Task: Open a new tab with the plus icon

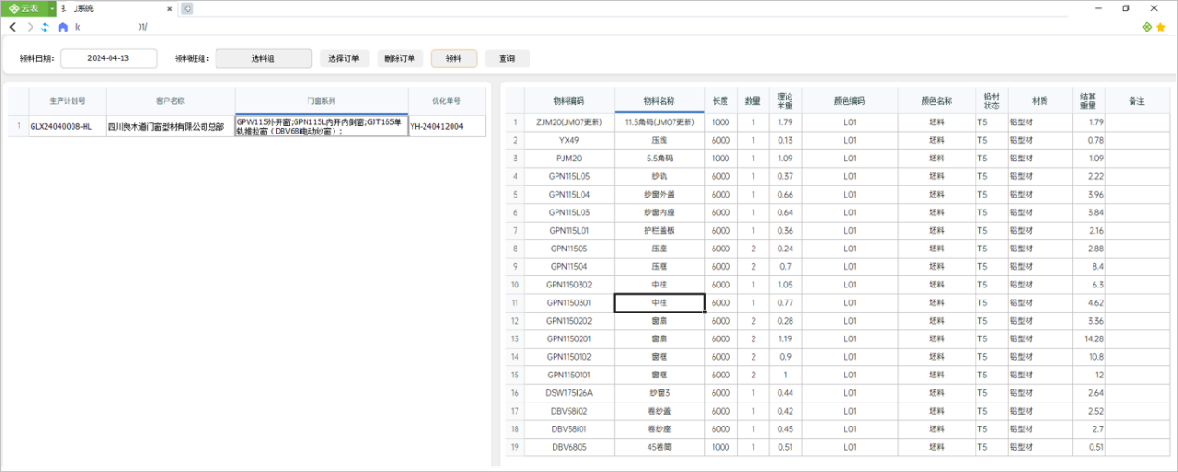Action: pyautogui.click(x=187, y=8)
